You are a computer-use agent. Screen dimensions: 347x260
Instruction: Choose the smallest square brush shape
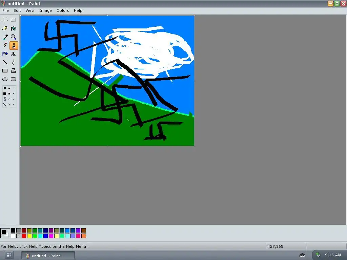(x=14, y=94)
